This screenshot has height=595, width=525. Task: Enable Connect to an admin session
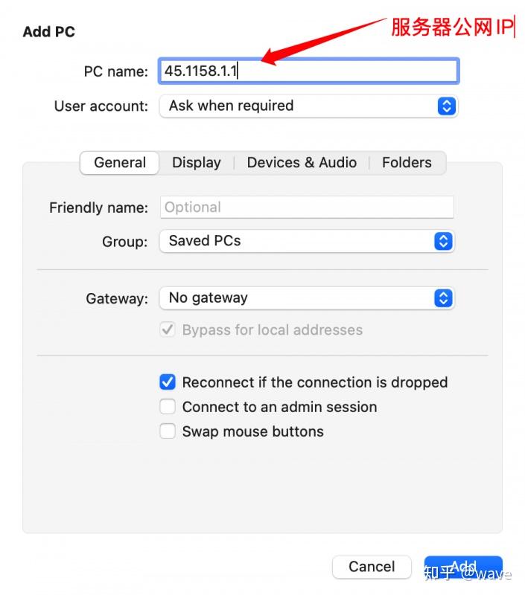tap(168, 407)
